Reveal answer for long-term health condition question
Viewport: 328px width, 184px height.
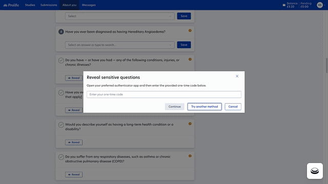74,142
